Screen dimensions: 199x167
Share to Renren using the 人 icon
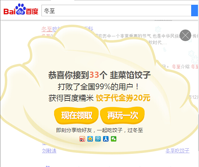click(106, 139)
